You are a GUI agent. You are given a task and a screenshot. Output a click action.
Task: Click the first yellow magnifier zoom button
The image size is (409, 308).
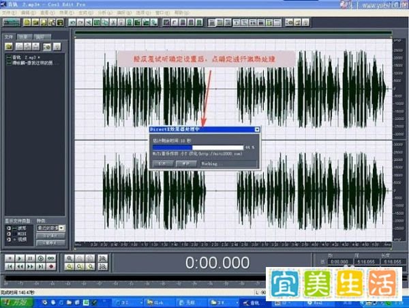[x=70, y=266]
